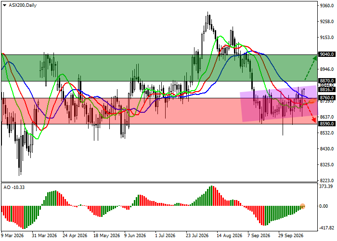Click the ASX200,Daily chart title
Screen dimensions: 337x241
point(23,5)
